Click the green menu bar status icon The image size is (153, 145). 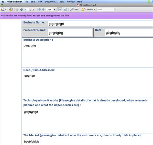pyautogui.click(x=149, y=1)
